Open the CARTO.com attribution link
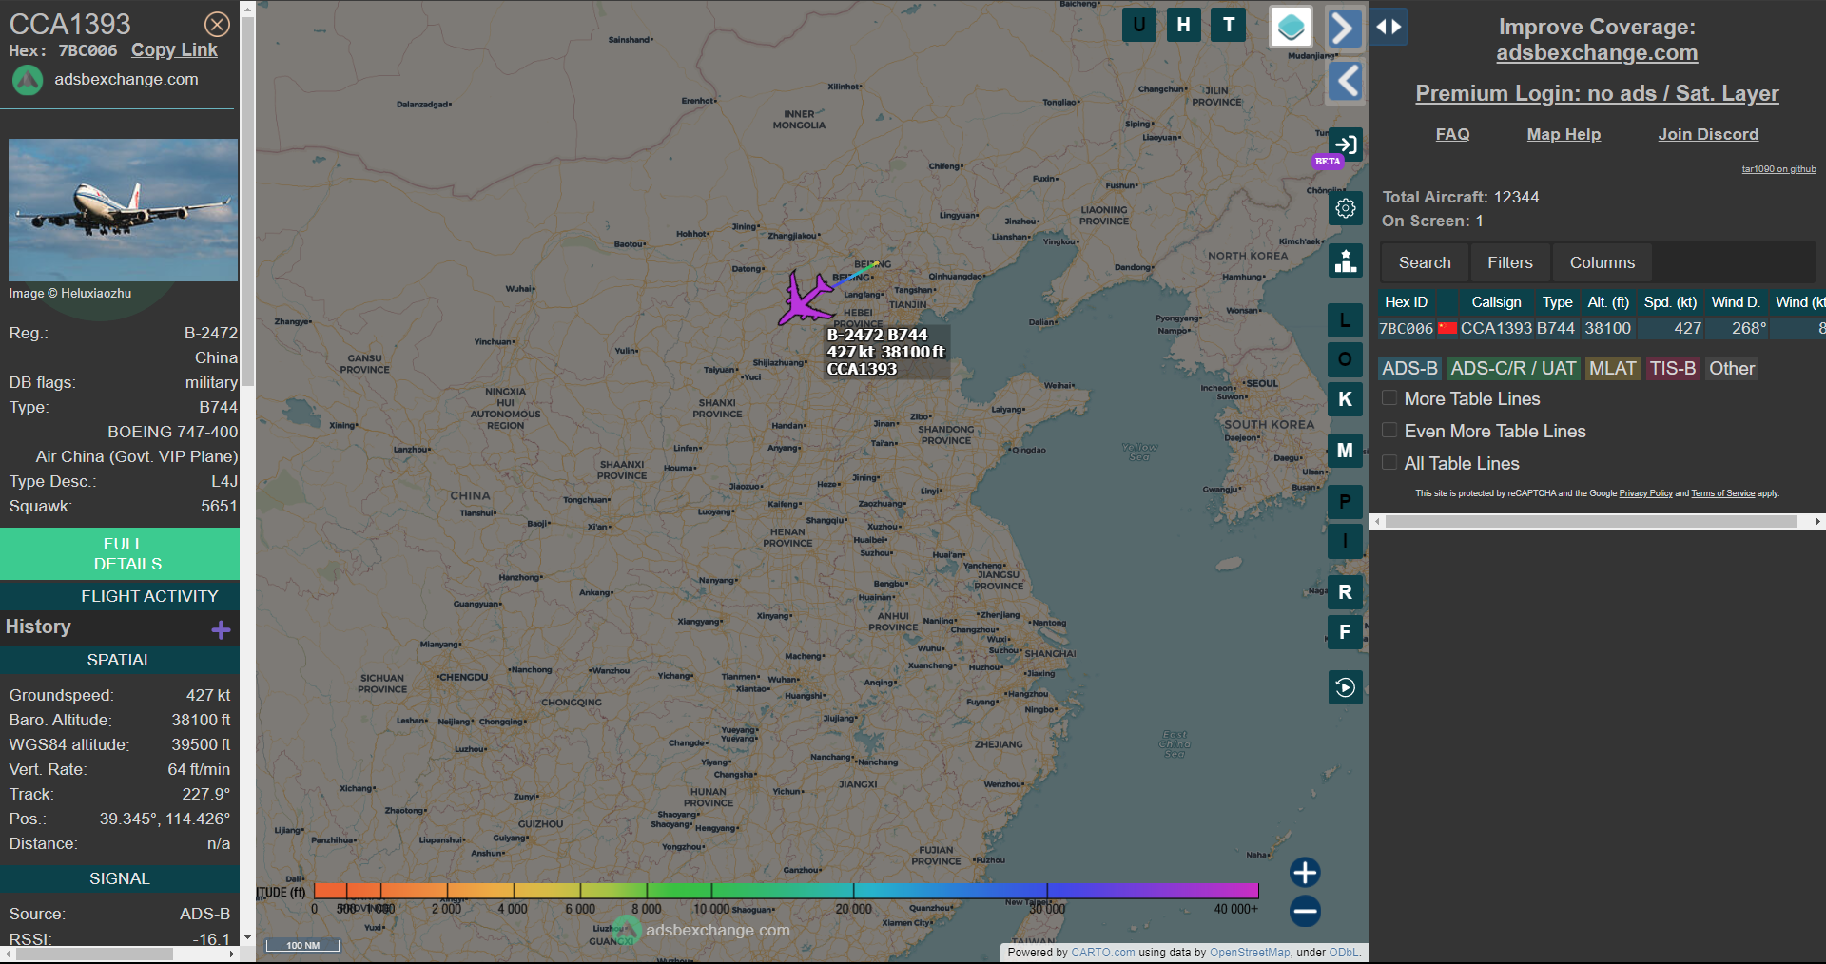 click(x=1102, y=953)
